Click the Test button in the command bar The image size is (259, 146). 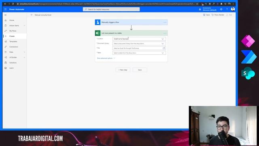229,15
